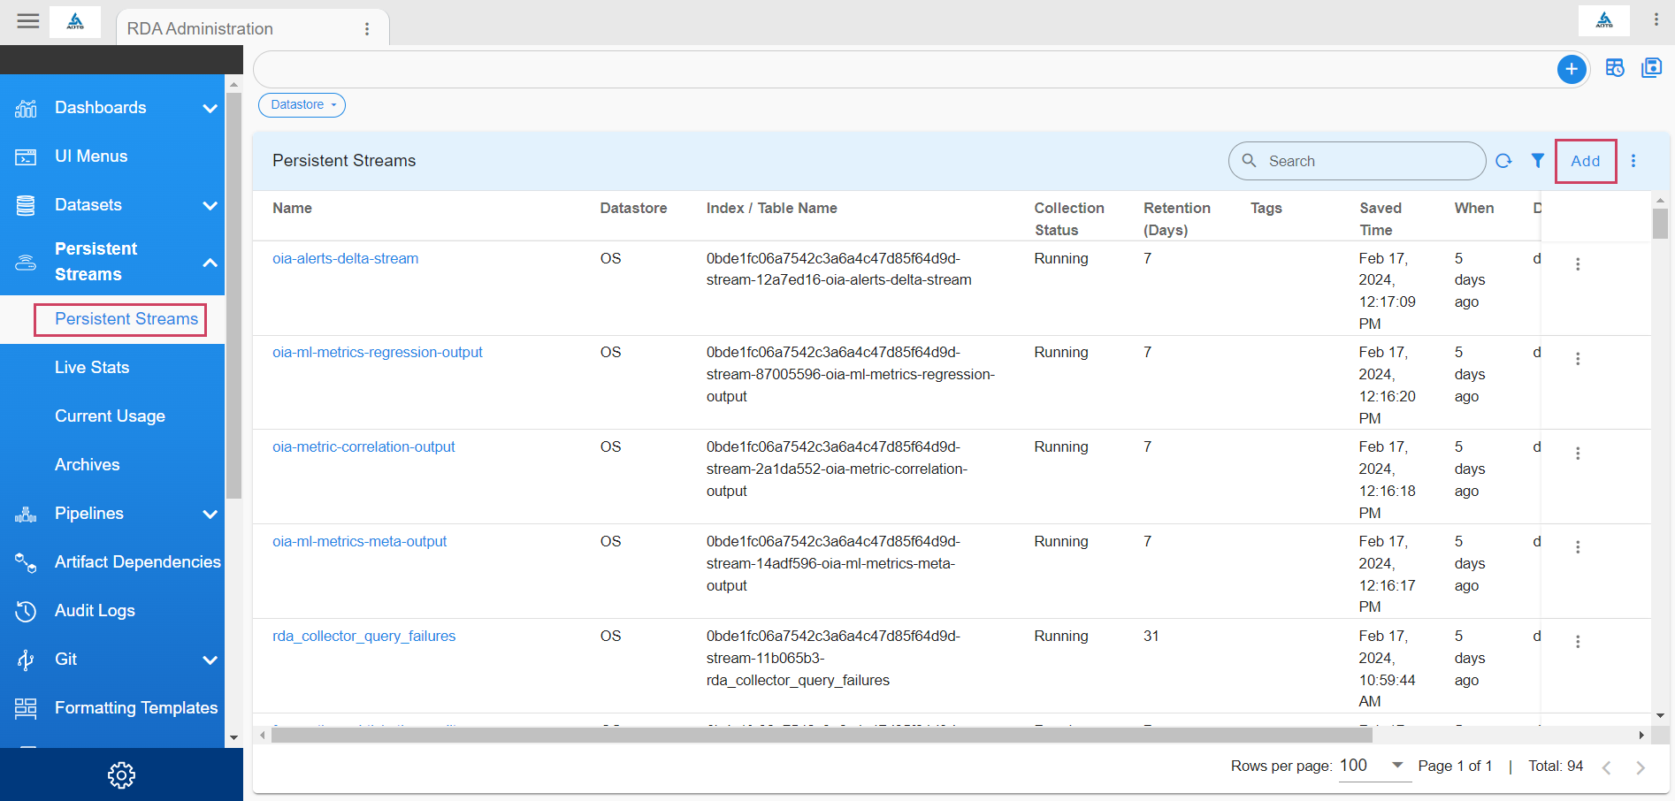Open Live Stats in sidebar

92,368
